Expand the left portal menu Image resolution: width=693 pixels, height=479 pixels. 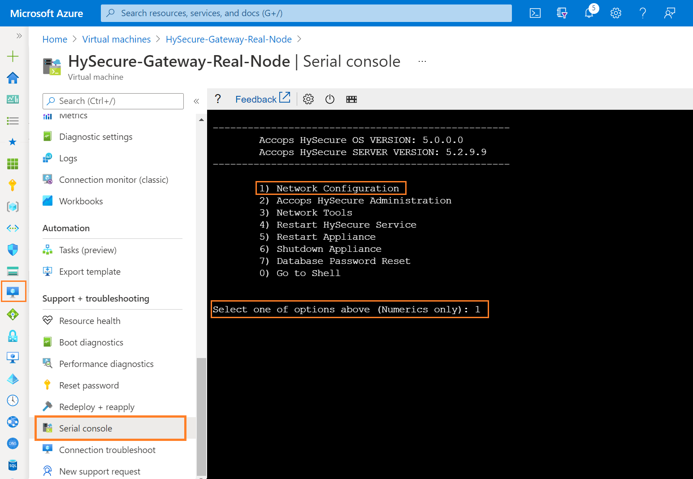(x=19, y=36)
